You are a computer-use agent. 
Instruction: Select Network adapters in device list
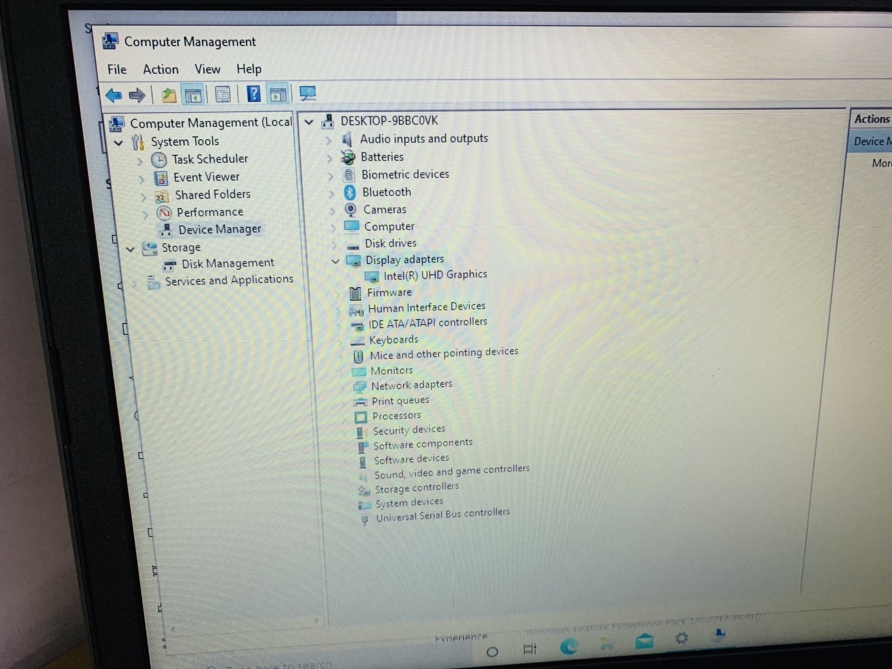[411, 385]
